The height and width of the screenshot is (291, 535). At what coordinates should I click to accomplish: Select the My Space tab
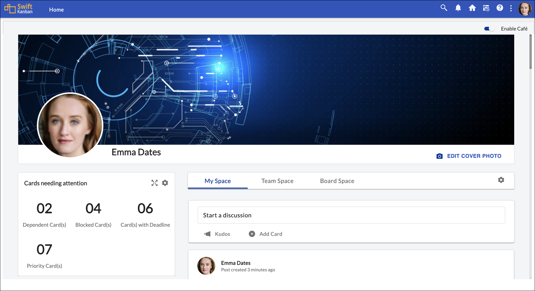pos(218,181)
